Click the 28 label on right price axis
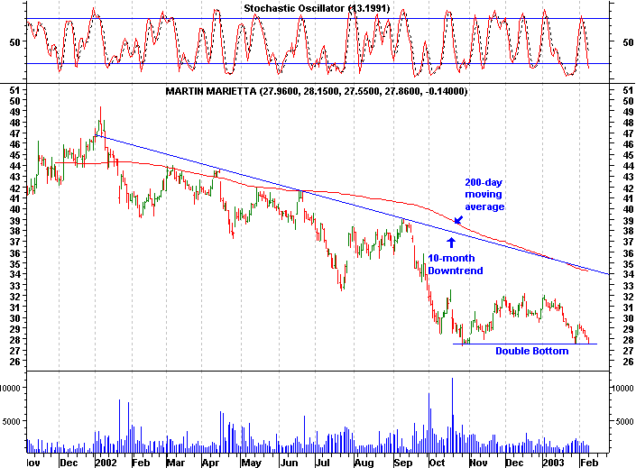The image size is (636, 468). coord(628,339)
